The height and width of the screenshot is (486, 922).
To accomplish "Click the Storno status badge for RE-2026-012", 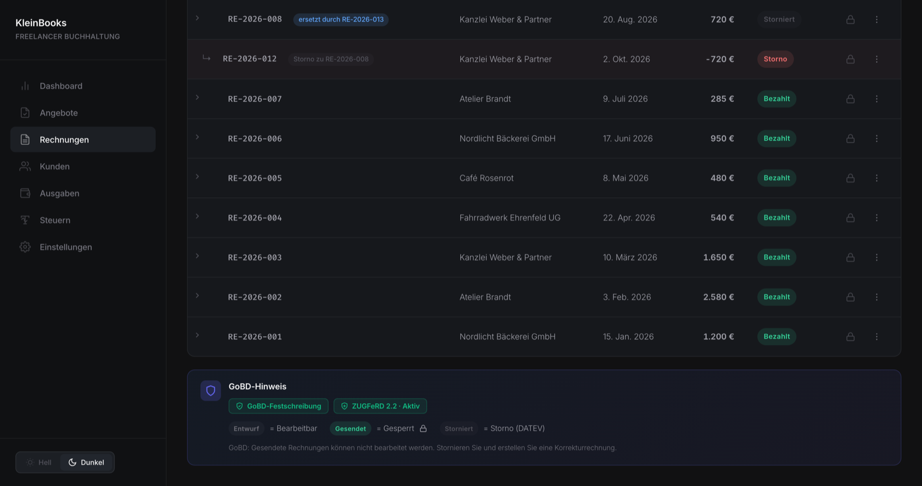I will (x=775, y=59).
